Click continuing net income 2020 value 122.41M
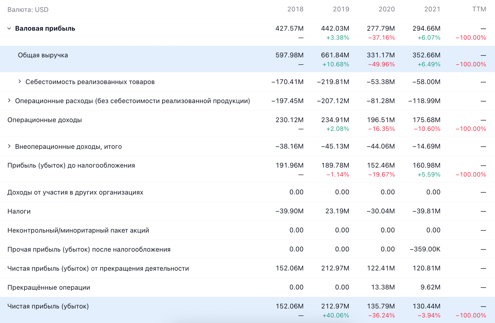 381,268
